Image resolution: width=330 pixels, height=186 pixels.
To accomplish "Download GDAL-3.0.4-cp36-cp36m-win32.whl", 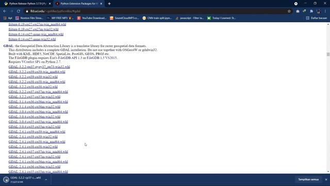I will click(x=35, y=117).
